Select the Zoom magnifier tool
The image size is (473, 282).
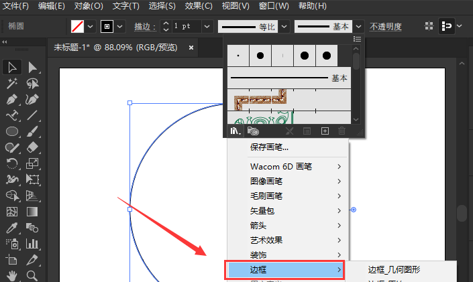(32, 276)
